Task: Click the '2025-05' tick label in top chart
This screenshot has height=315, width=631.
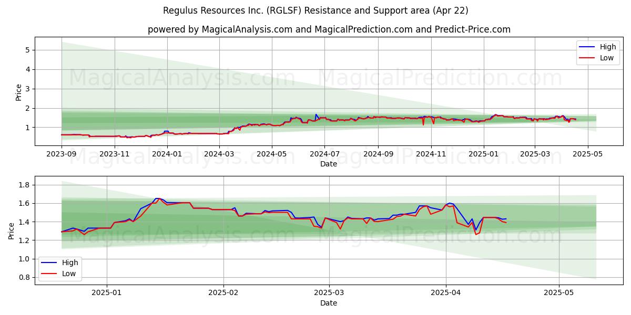Action: [587, 154]
